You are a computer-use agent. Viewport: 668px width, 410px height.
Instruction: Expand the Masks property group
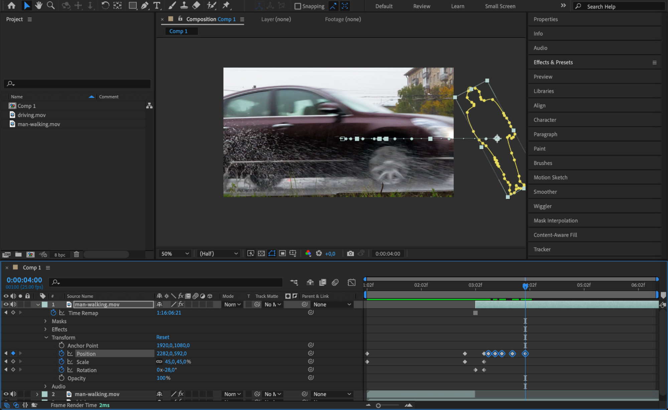(46, 321)
